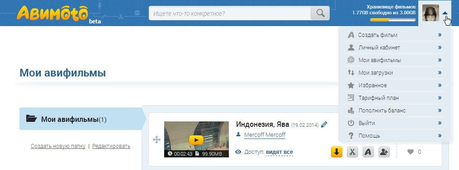The image size is (459, 170).
Task: Click the 'Мои авифильмы' page heading
Action: pyautogui.click(x=63, y=73)
